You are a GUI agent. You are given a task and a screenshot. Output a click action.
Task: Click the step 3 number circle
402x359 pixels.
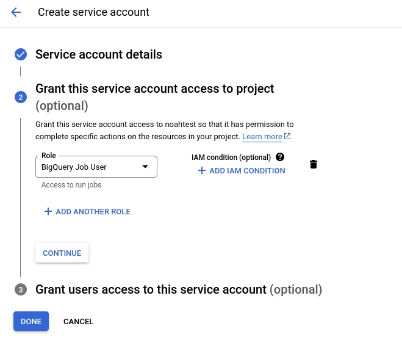21,290
